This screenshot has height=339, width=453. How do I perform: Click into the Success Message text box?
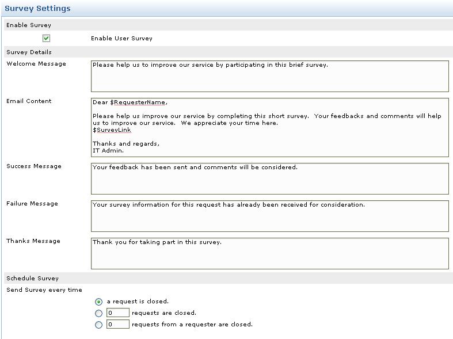click(269, 178)
